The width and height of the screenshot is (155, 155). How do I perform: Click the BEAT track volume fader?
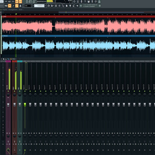pyautogui.click(x=15, y=105)
